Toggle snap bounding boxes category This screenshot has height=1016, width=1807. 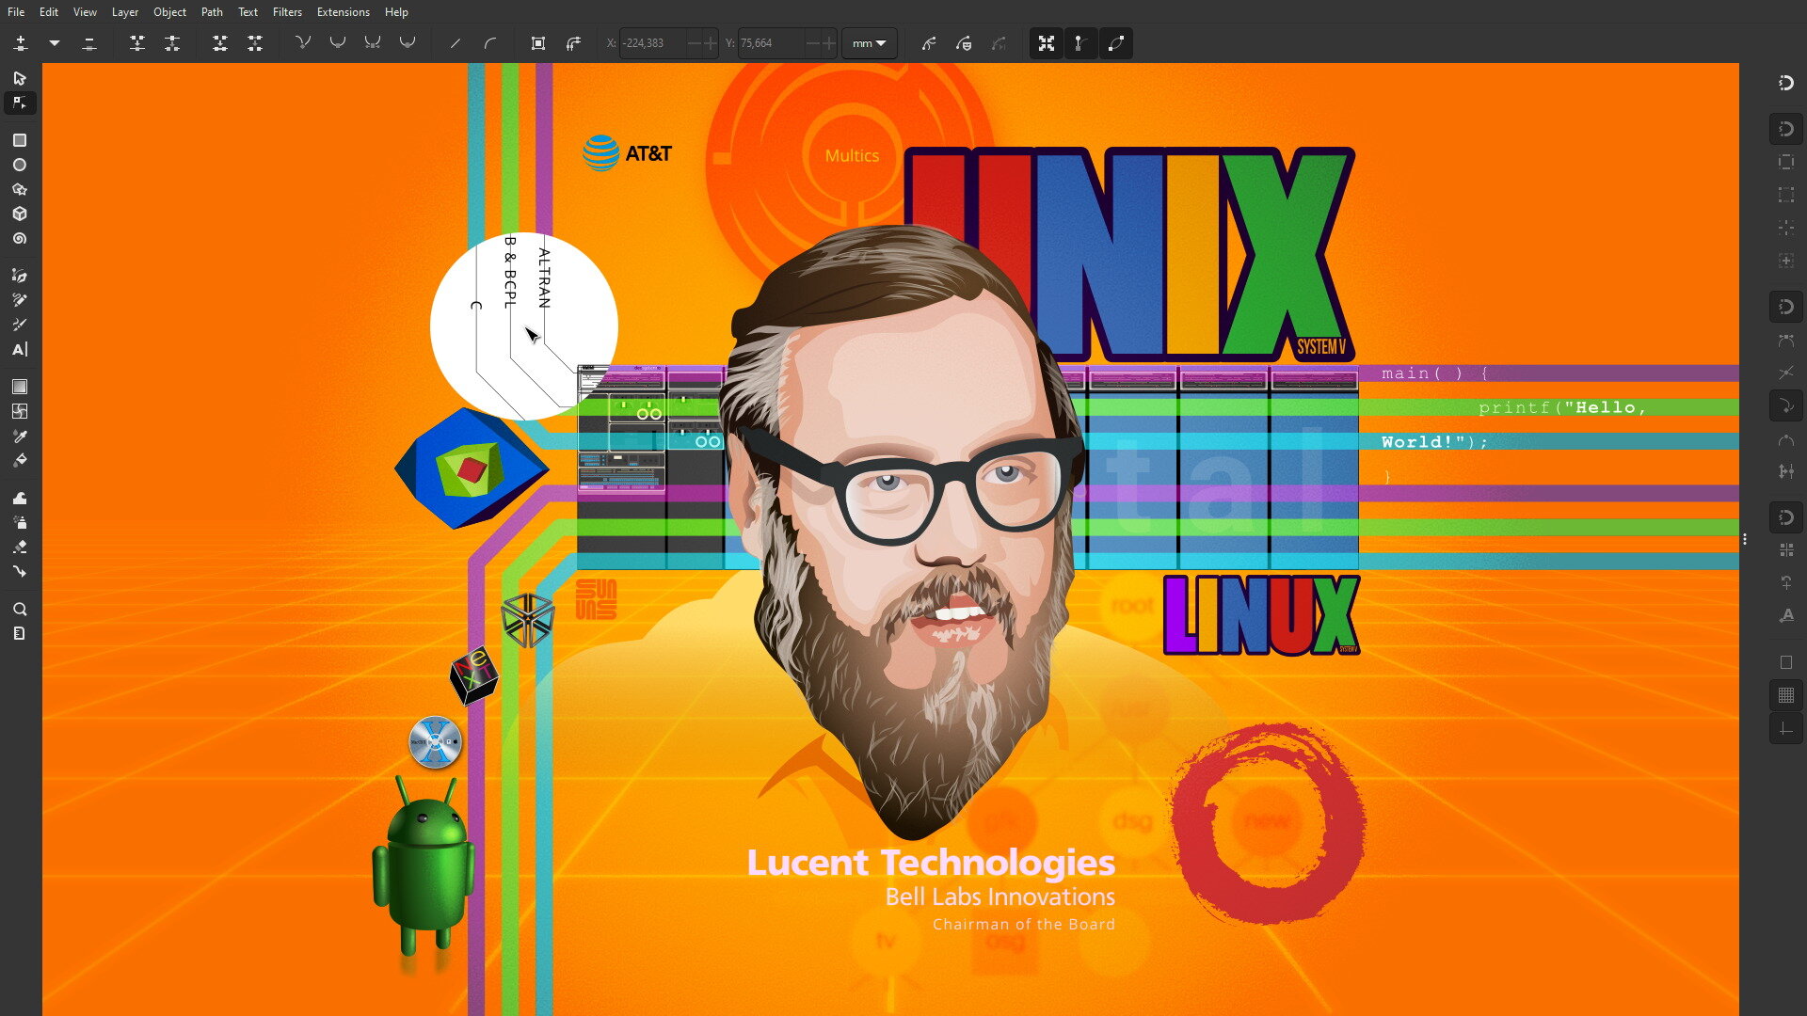coord(1786,129)
